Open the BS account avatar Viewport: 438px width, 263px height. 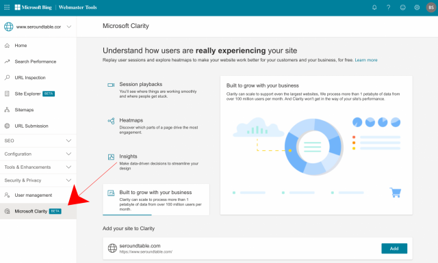point(431,8)
